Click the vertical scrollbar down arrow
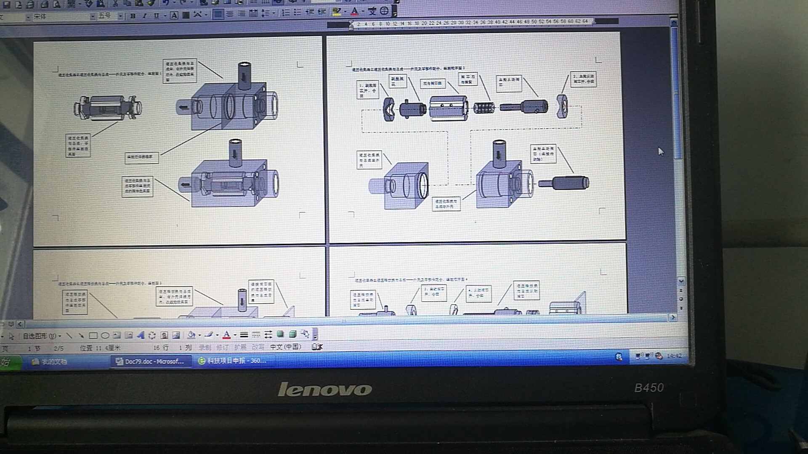This screenshot has width=808, height=454. 681,281
